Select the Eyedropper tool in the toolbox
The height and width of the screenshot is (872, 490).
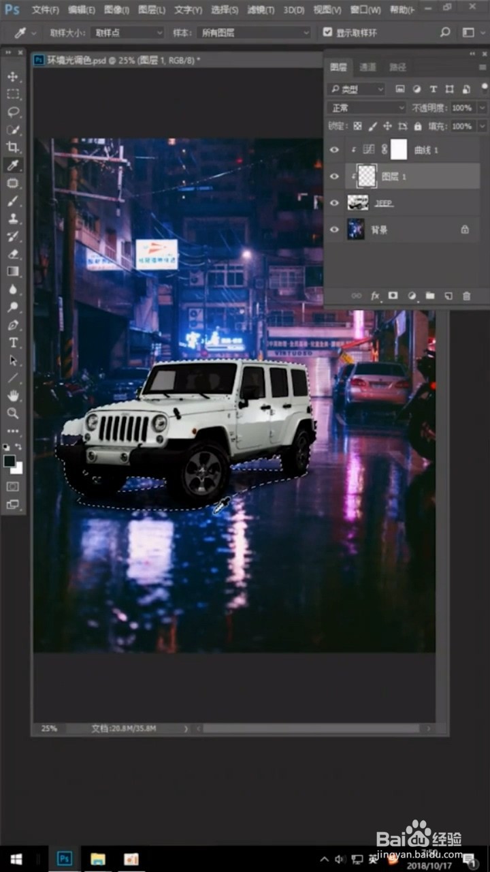pos(13,165)
